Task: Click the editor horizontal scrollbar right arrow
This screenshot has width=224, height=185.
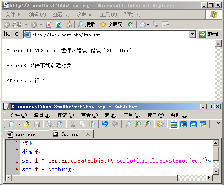Action: click(x=209, y=178)
